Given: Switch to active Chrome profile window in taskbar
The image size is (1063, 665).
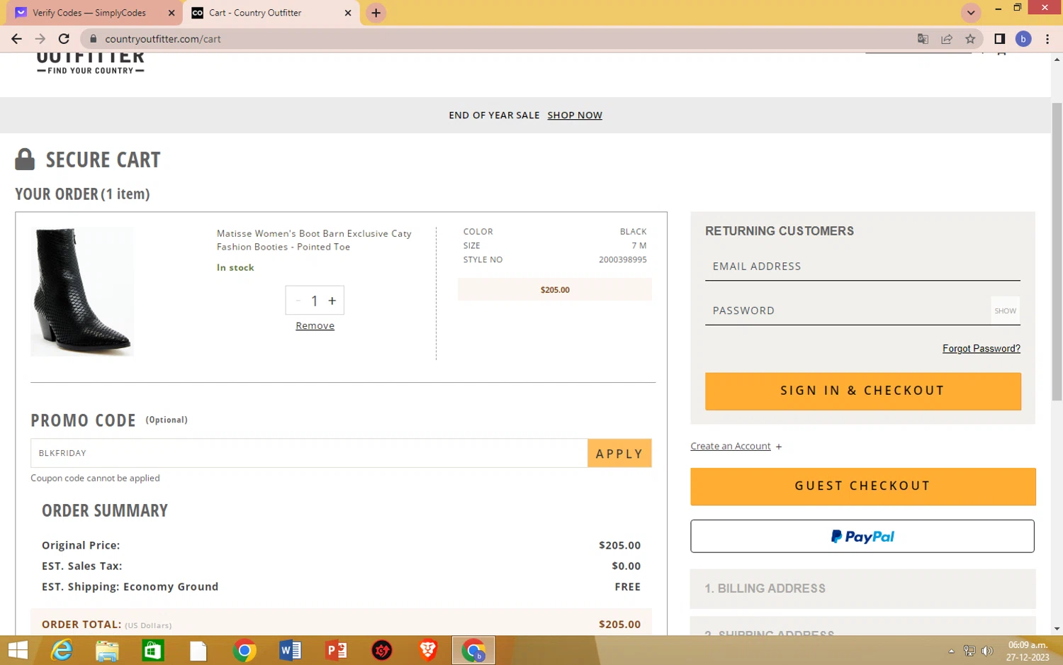Looking at the screenshot, I should click(x=473, y=650).
